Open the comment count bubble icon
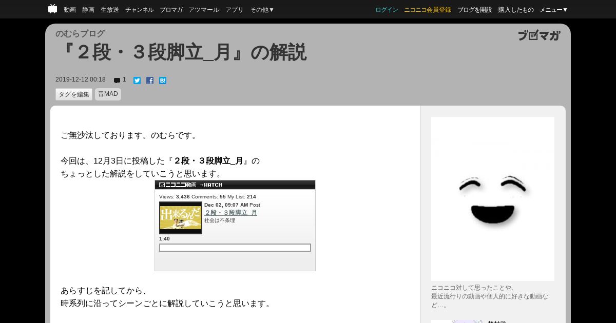The height and width of the screenshot is (323, 616). click(x=117, y=80)
